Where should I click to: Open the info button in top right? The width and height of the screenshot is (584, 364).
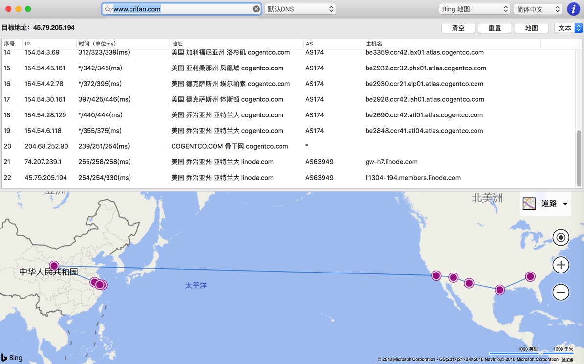574,9
